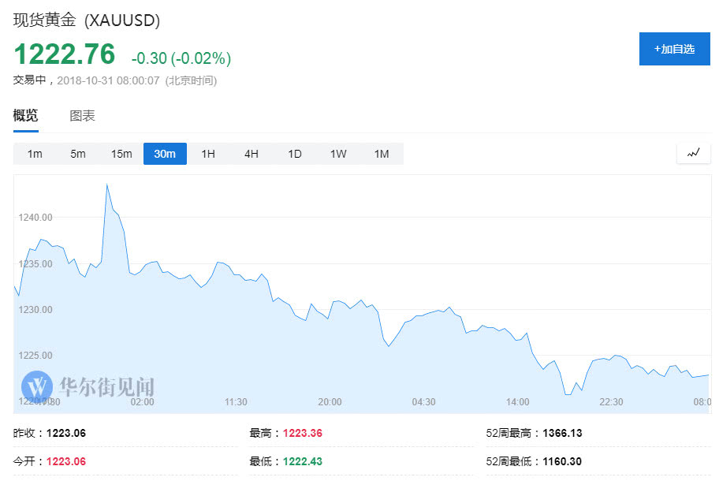Click the 14:00 time axis label
The height and width of the screenshot is (481, 719).
[517, 402]
